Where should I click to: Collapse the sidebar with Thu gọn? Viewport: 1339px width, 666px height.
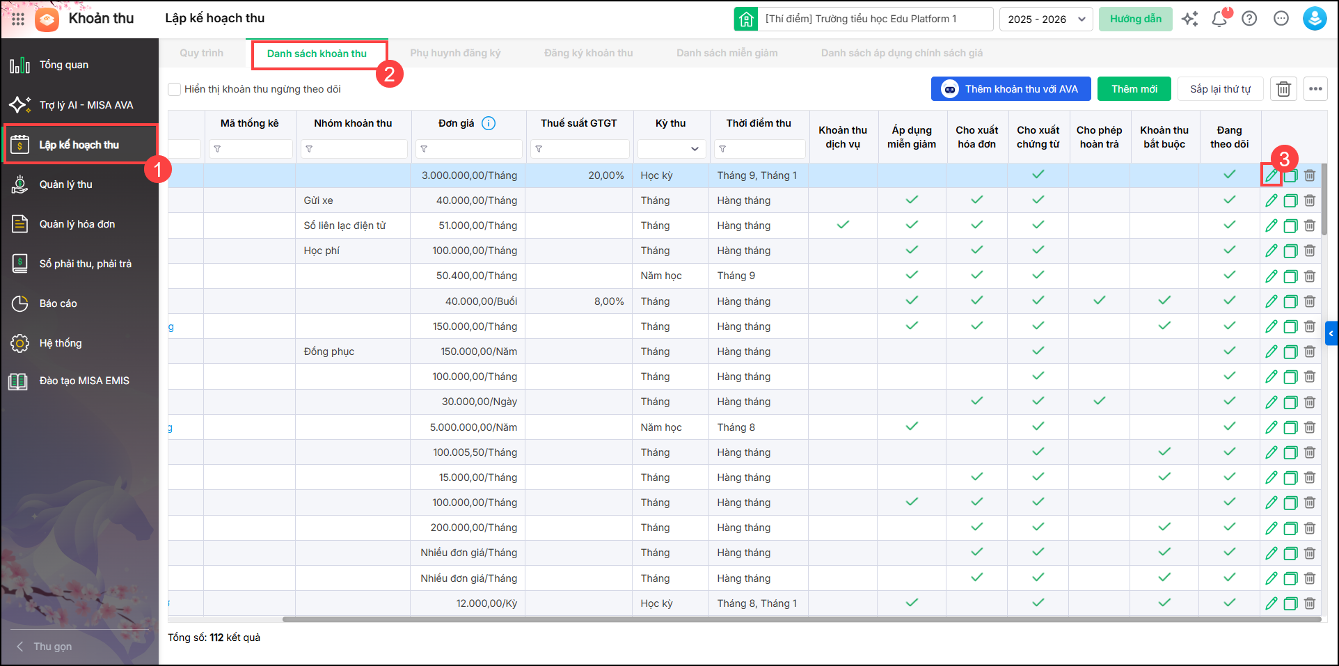[x=53, y=646]
